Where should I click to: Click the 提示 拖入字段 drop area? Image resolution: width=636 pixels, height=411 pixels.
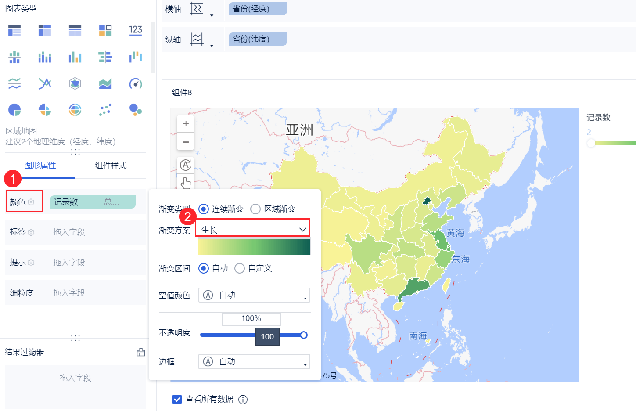point(98,262)
